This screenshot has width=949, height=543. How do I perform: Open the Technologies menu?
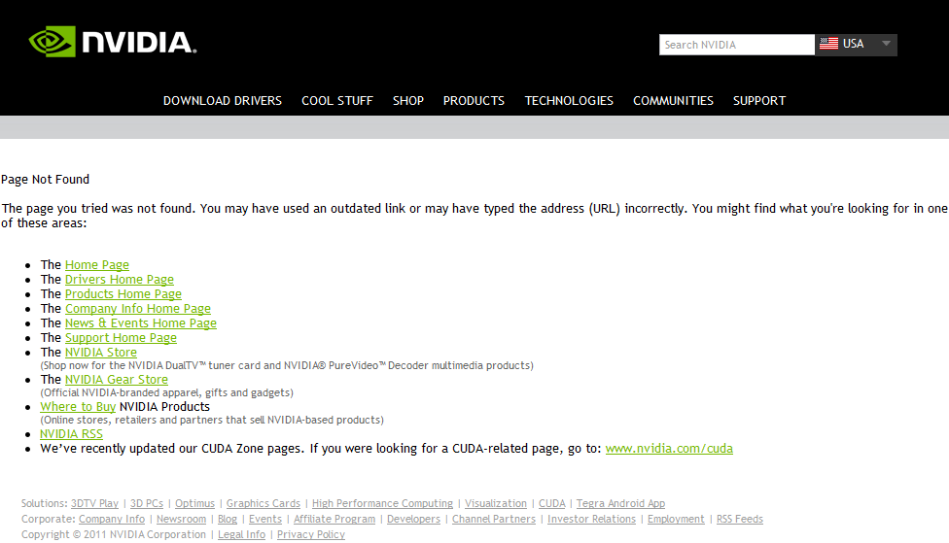(569, 101)
